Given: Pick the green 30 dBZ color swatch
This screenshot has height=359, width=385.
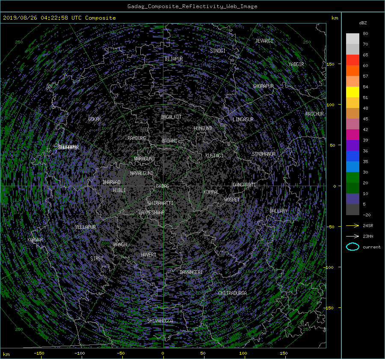Looking at the screenshot, I should click(x=352, y=178).
